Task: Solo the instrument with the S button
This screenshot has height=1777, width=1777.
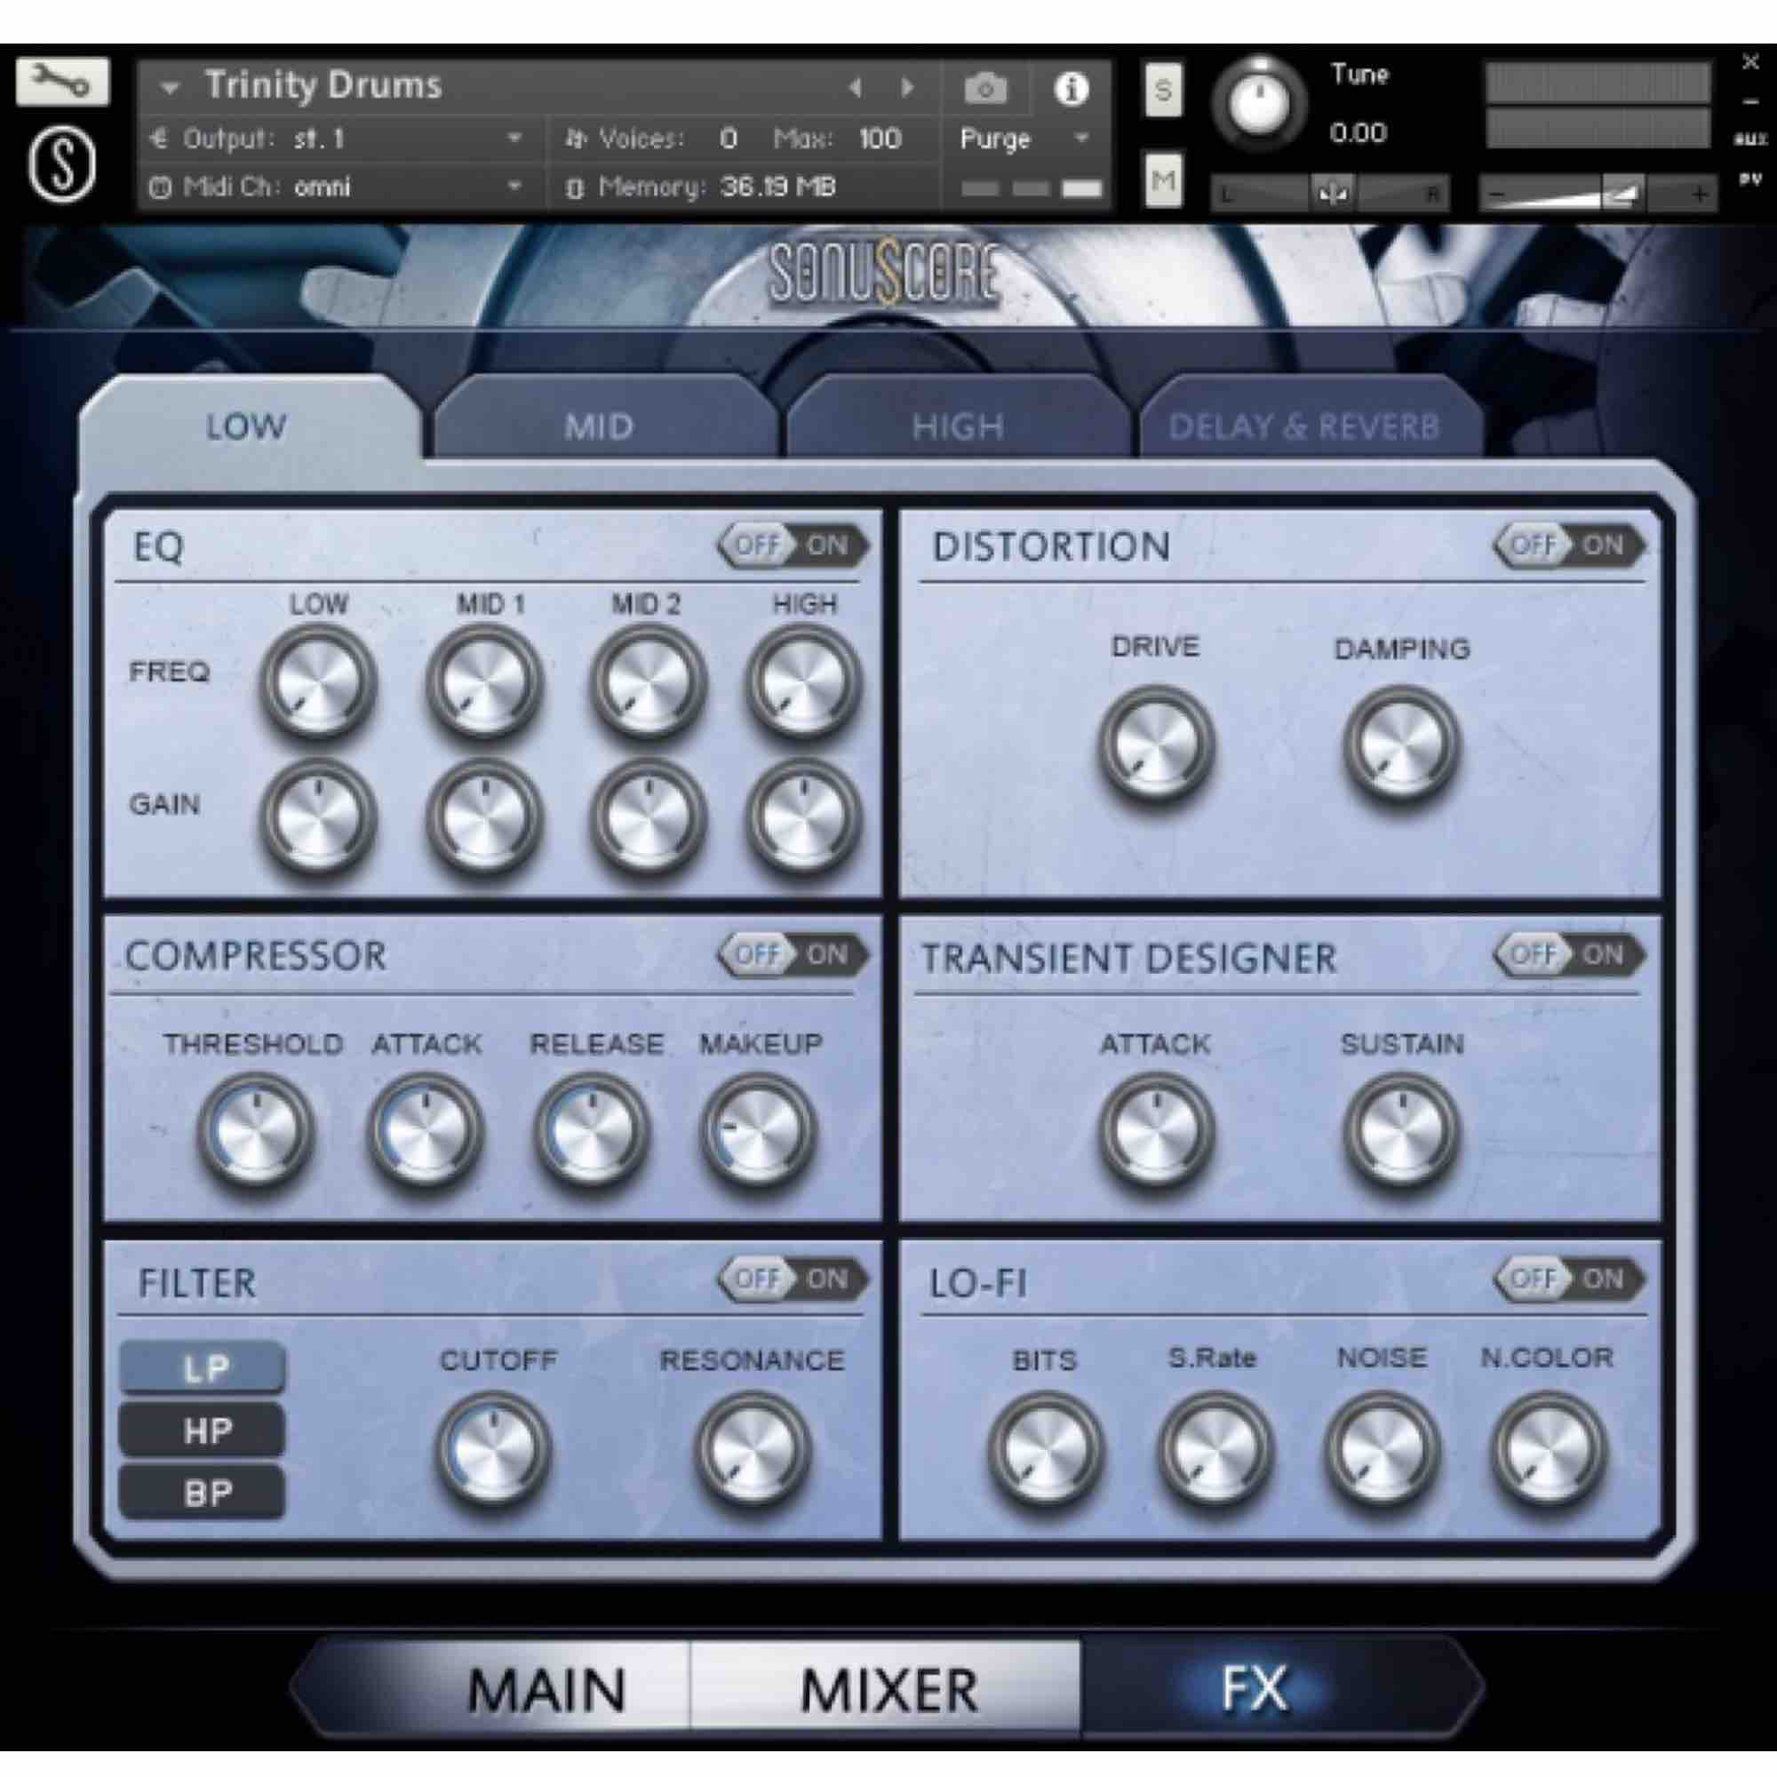Action: 1162,90
